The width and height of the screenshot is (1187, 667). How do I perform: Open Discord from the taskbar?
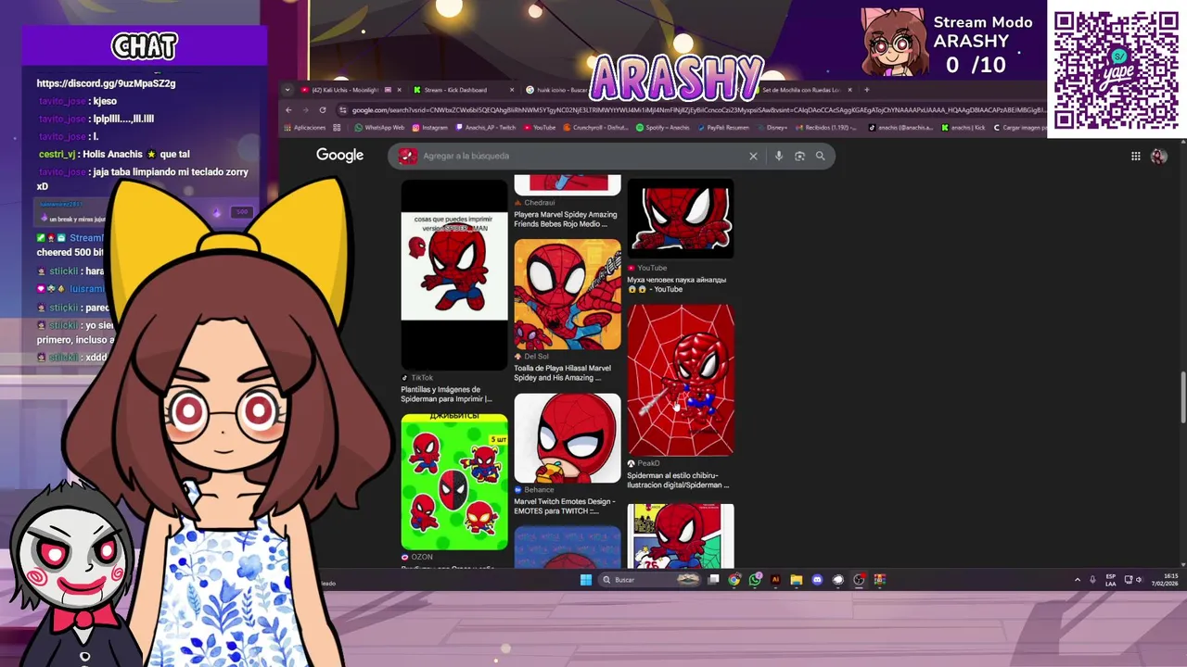[817, 580]
